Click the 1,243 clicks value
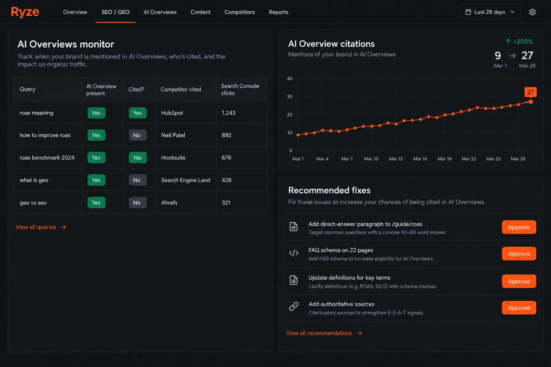 click(229, 113)
